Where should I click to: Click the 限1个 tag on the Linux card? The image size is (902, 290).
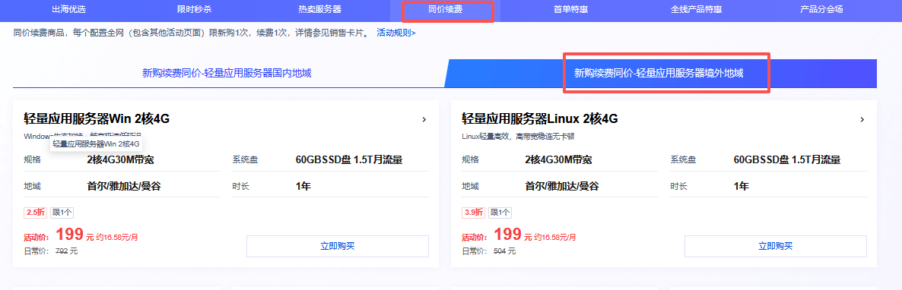click(500, 213)
